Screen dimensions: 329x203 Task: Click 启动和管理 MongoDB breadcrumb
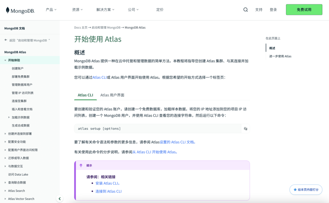tap(106, 27)
